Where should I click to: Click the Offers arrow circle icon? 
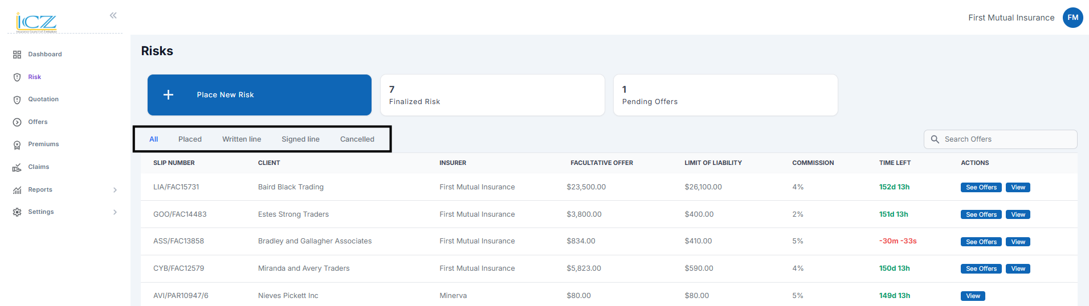[17, 122]
